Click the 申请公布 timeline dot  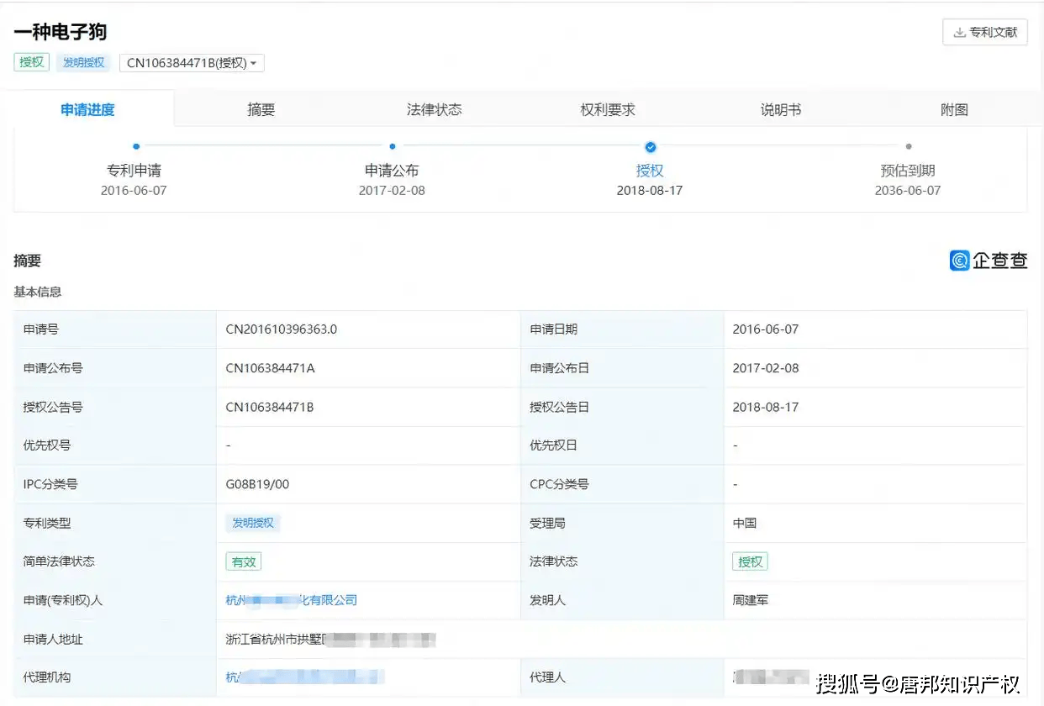[392, 146]
